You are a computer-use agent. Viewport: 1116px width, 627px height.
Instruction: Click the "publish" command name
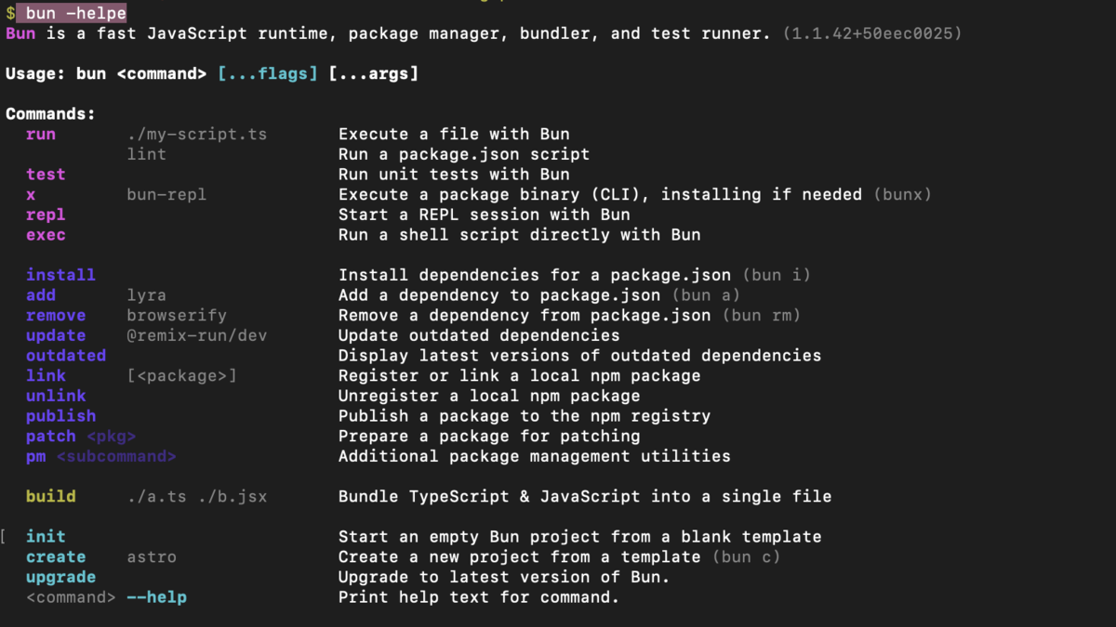[60, 416]
